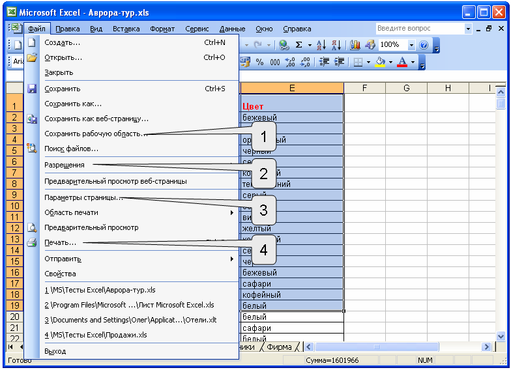Viewport: 511px width, 370px height.
Task: Open the Zoom 100% dropdown
Action: pyautogui.click(x=412, y=45)
